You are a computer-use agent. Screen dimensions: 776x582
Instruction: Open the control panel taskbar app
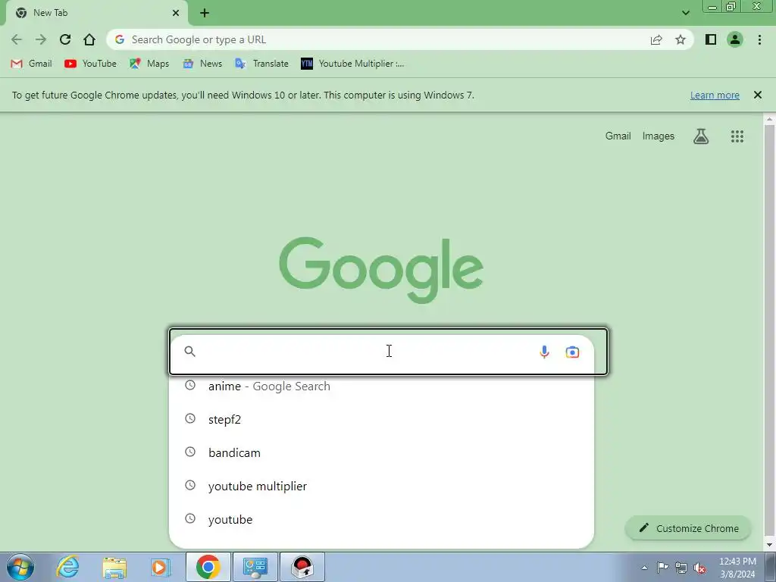click(x=255, y=567)
